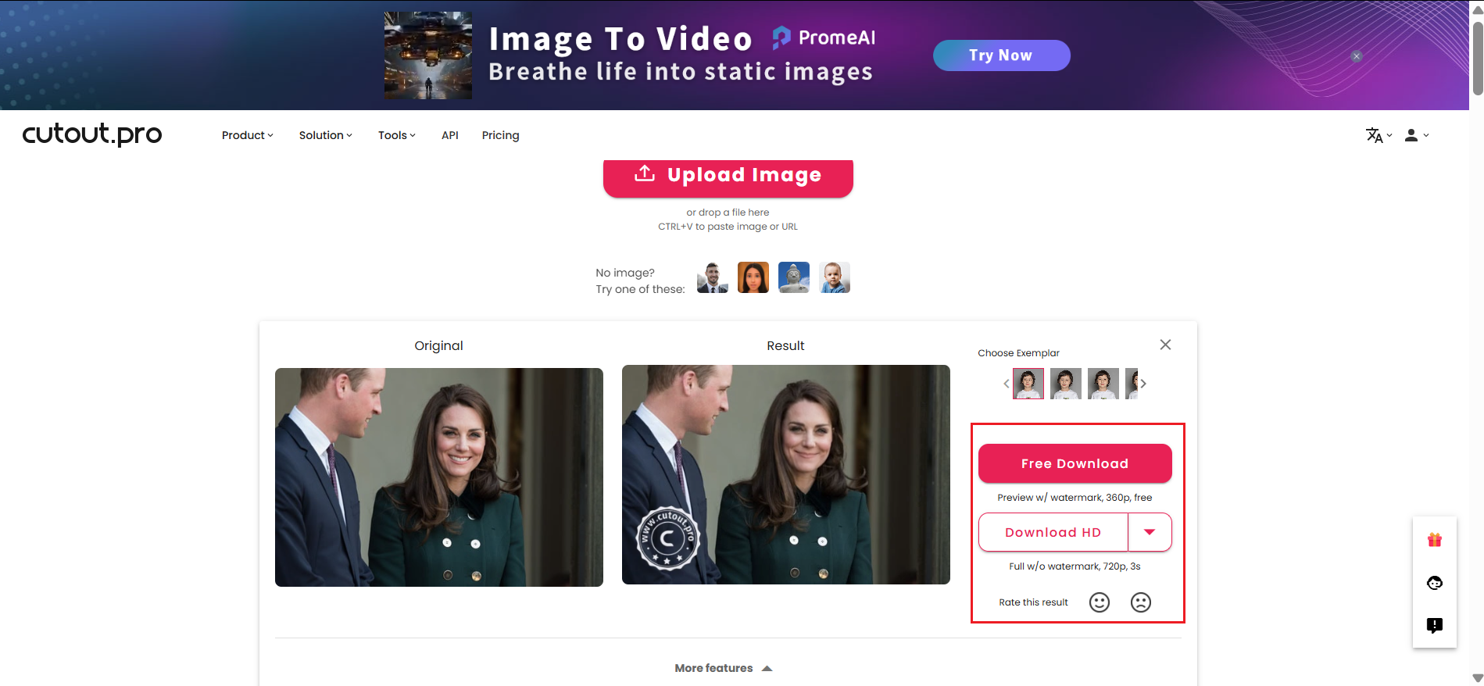The height and width of the screenshot is (686, 1484).
Task: Try the businessman sample image
Action: tap(713, 277)
